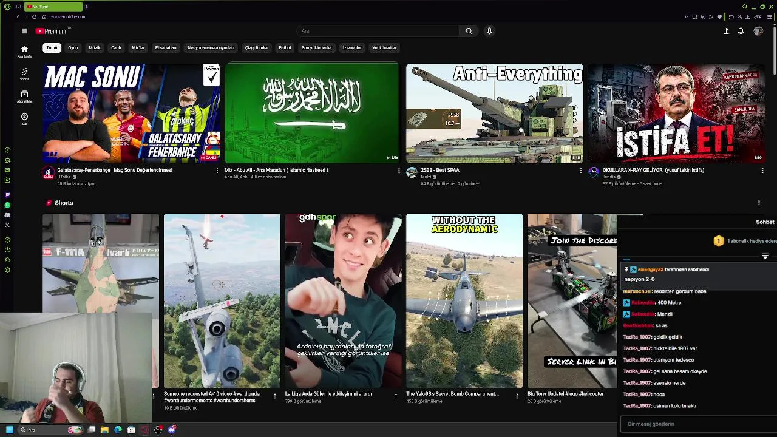Image resolution: width=777 pixels, height=437 pixels.
Task: Open OKULLARA X-RAY GELİYOR video title
Action: click(653, 170)
